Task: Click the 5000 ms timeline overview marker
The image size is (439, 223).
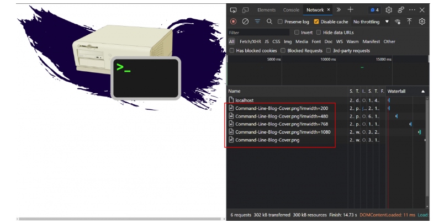Action: point(273,59)
